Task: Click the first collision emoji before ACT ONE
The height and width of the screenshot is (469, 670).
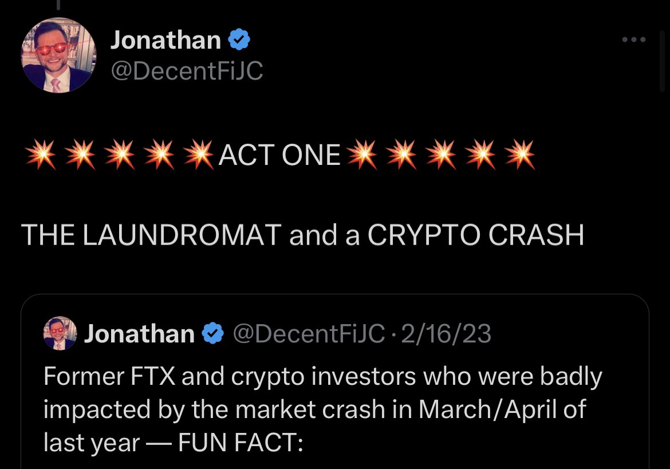Action: coord(40,155)
